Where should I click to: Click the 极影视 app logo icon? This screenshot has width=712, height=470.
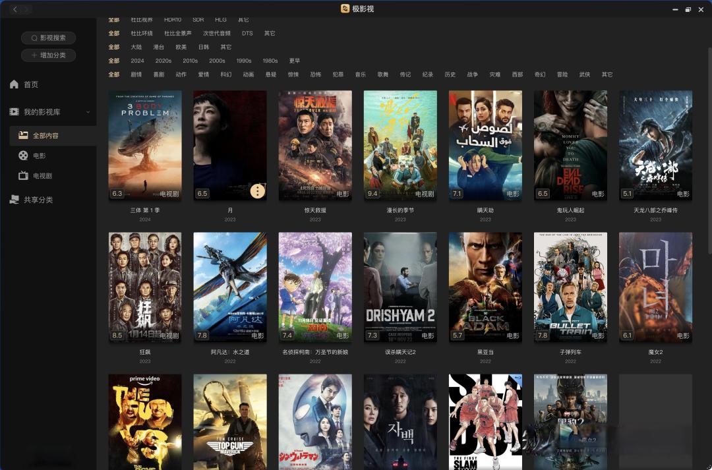pos(345,9)
